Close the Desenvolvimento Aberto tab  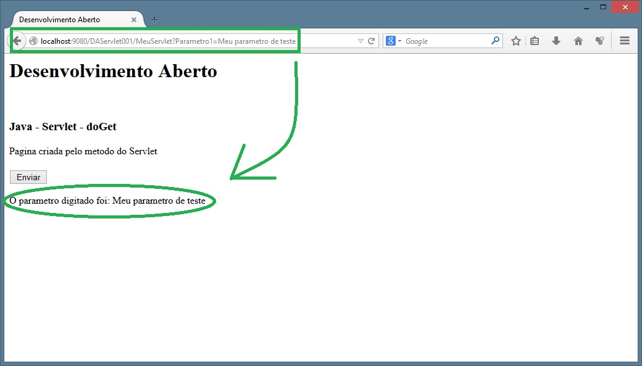point(134,20)
